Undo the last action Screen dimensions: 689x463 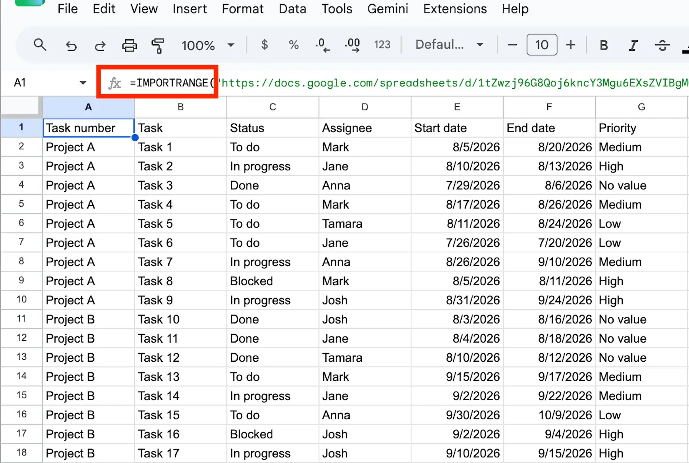(x=71, y=45)
